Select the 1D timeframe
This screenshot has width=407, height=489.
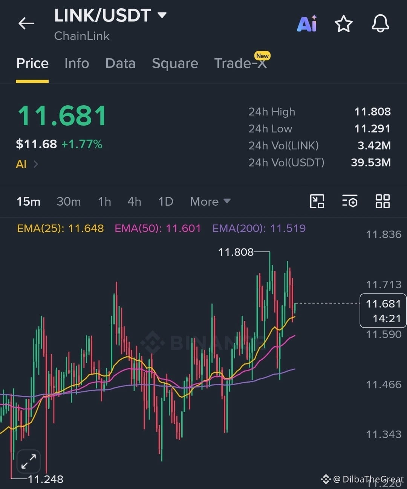pyautogui.click(x=165, y=201)
